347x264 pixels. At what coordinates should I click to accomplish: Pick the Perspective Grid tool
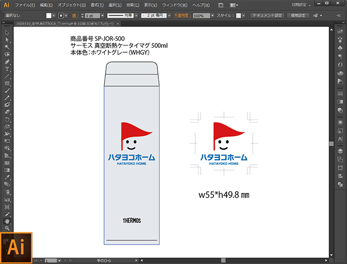point(7,155)
